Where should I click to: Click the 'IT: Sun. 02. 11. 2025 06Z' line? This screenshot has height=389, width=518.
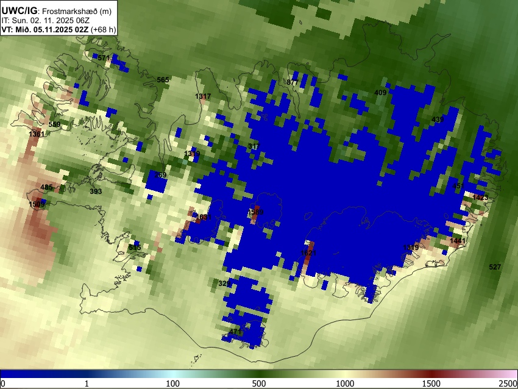(45, 21)
